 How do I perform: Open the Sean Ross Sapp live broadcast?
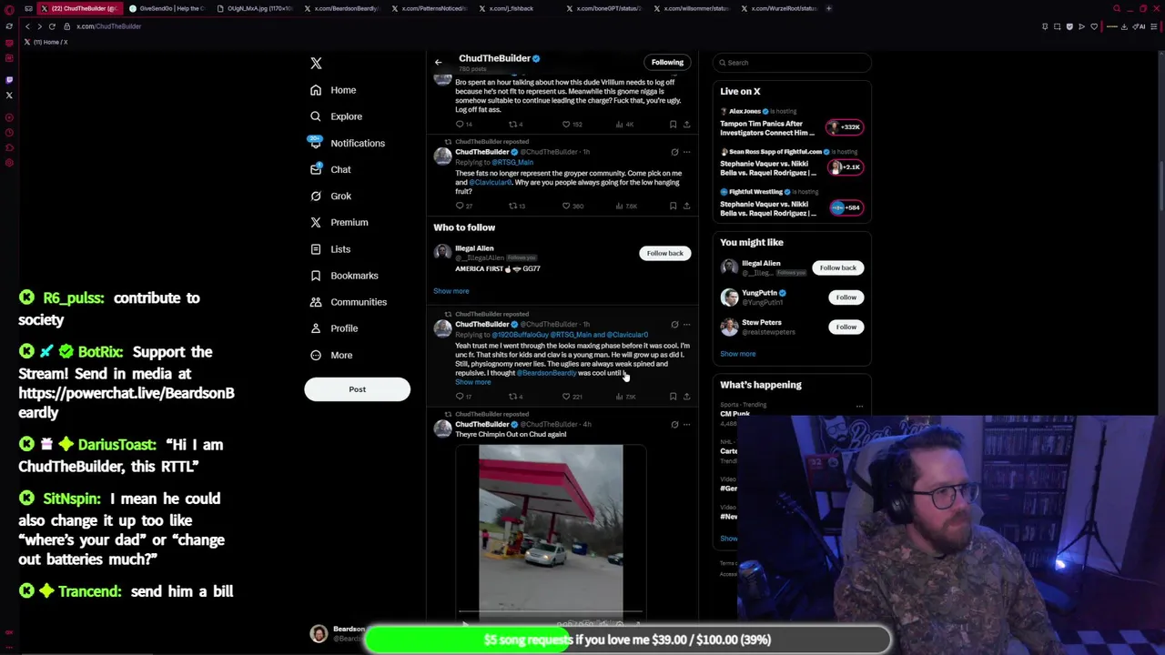[x=792, y=165]
